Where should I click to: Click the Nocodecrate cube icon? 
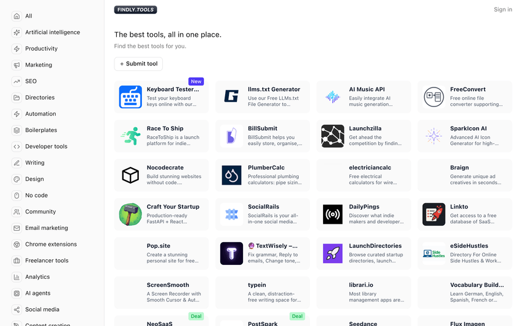click(130, 175)
